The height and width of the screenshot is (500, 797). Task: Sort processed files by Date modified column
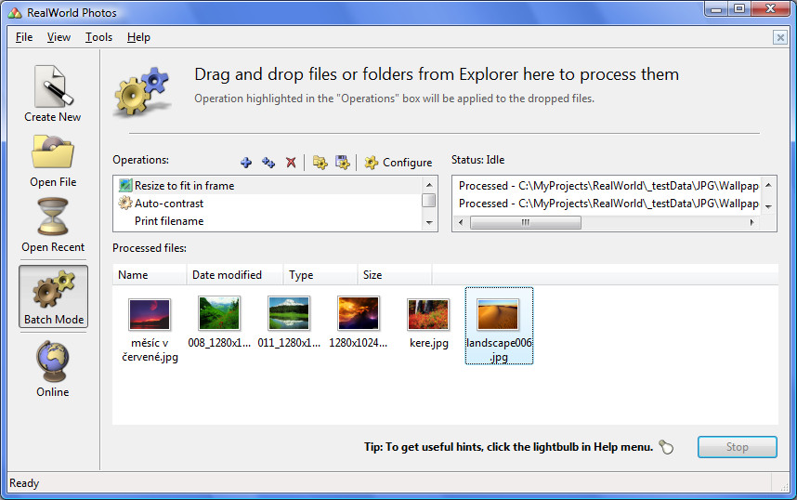235,275
